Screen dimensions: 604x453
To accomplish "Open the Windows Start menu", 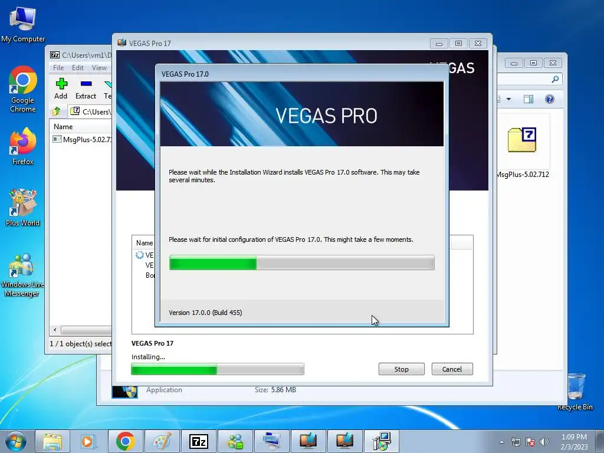I will (15, 441).
